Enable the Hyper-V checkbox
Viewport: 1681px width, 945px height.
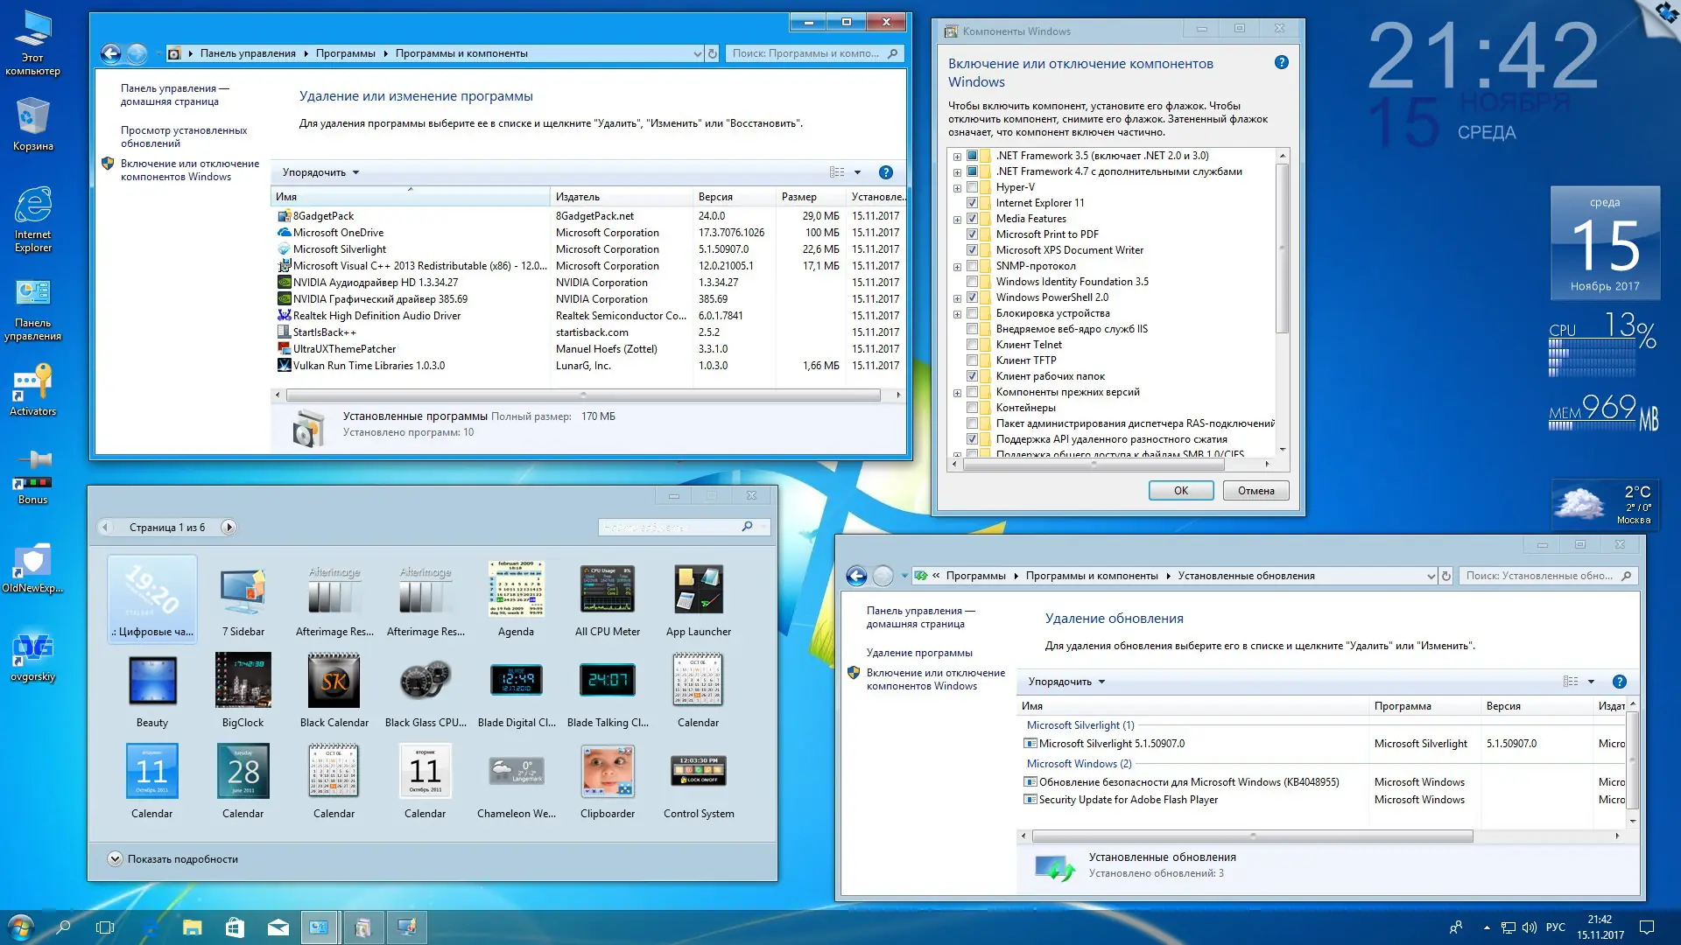972,187
